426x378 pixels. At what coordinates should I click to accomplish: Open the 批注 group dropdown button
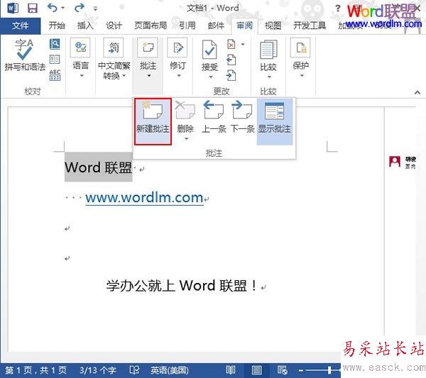[x=148, y=58]
